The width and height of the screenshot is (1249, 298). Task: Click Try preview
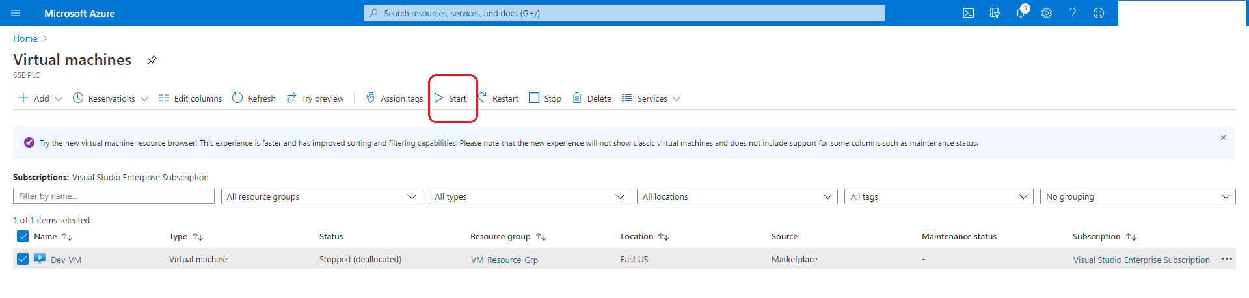pyautogui.click(x=315, y=98)
